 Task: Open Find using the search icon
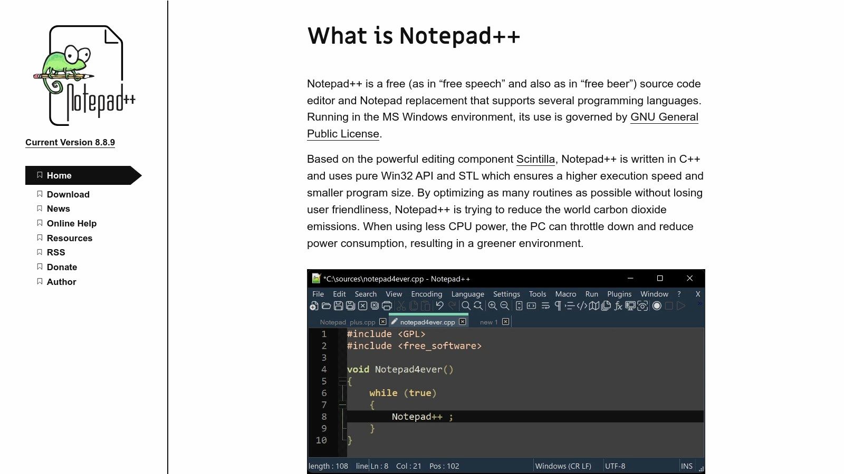(x=465, y=305)
